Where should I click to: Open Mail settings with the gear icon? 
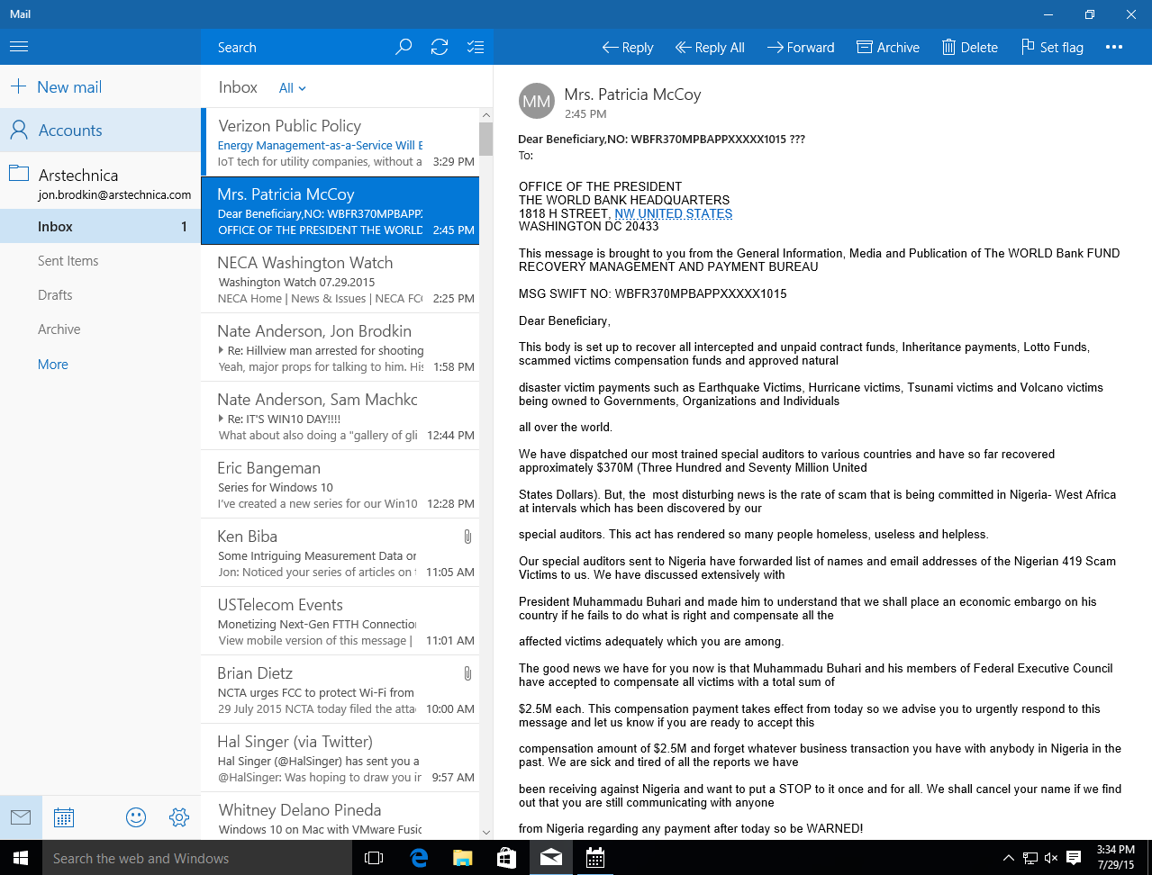(179, 816)
